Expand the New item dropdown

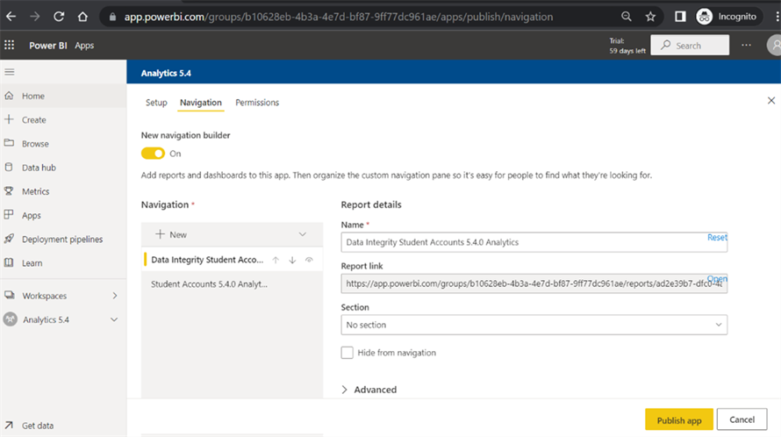click(x=303, y=234)
